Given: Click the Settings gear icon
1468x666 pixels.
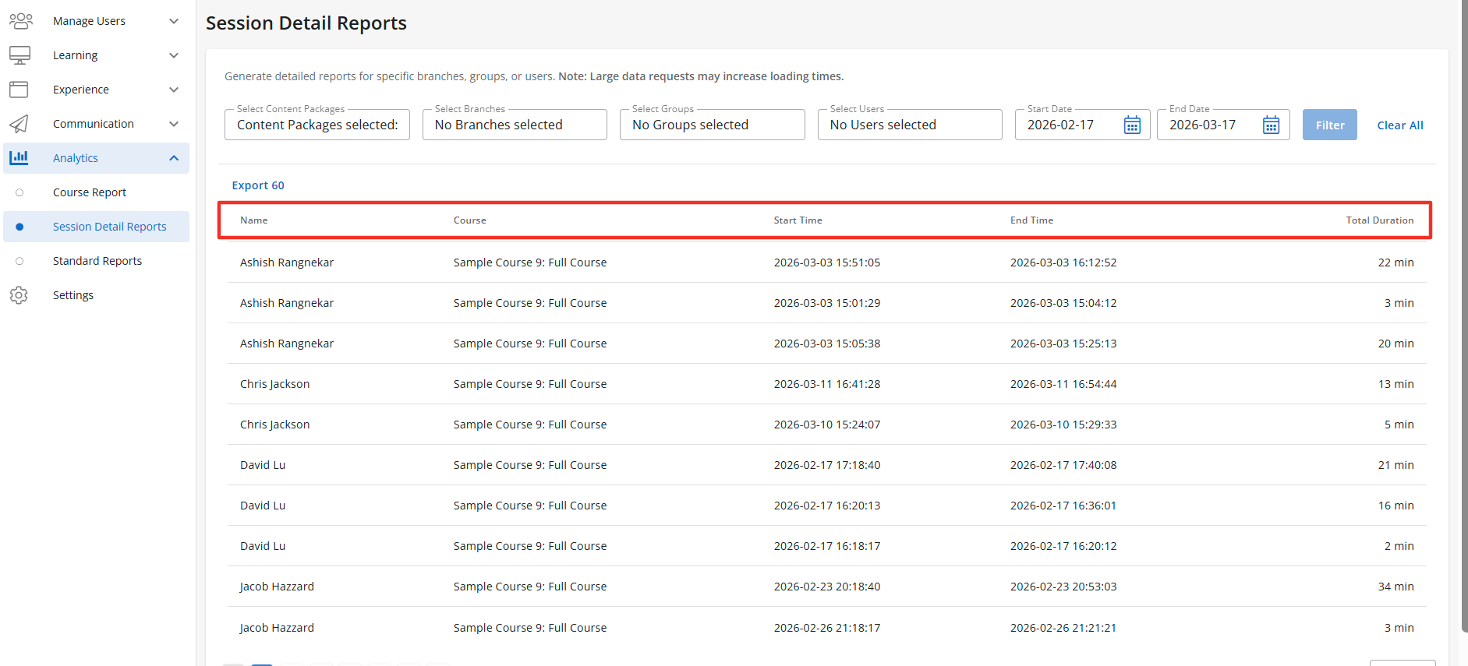Looking at the screenshot, I should [x=19, y=295].
